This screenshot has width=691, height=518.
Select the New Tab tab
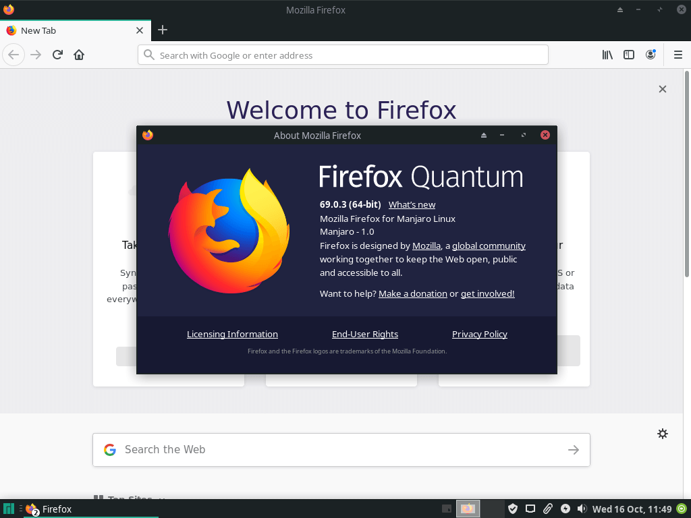(76, 30)
